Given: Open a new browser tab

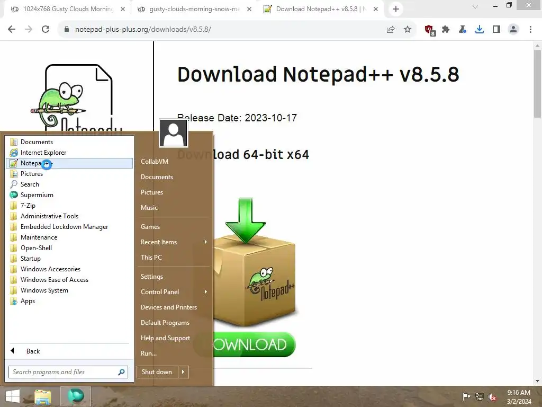Looking at the screenshot, I should 396,9.
